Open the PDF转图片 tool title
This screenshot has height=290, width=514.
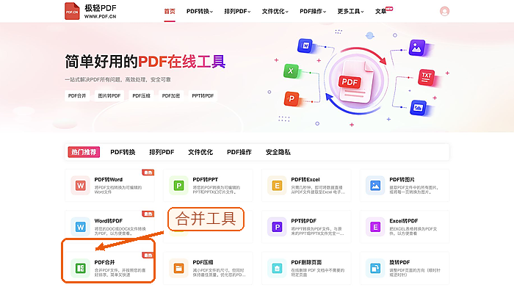tap(402, 180)
